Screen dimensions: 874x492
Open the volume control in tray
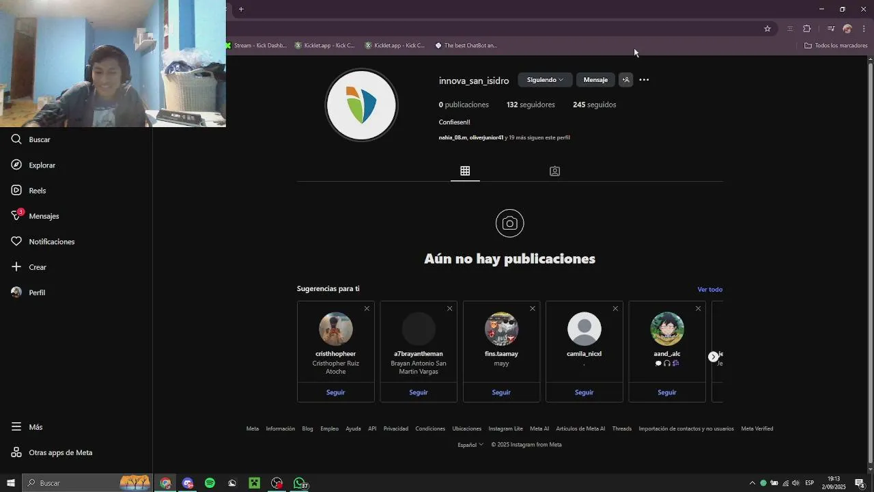(795, 483)
